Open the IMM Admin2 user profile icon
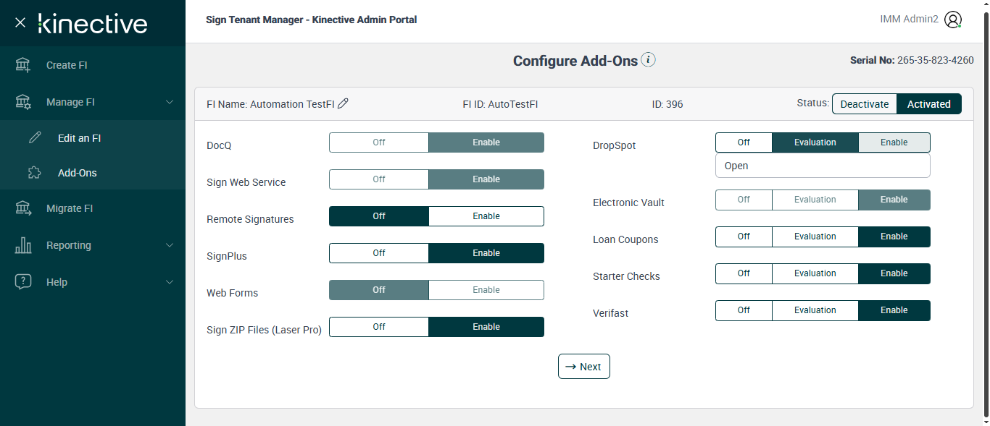 953,20
